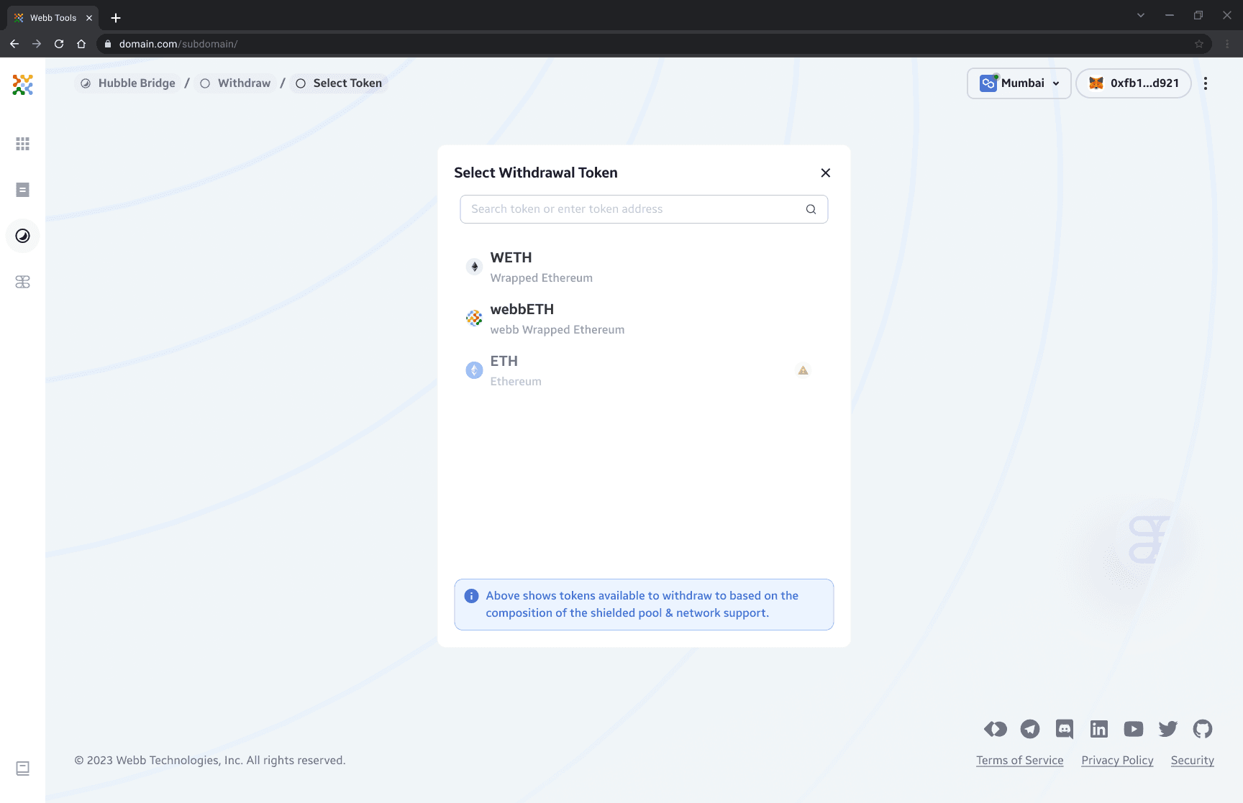Click the info icon in the notice
The width and height of the screenshot is (1243, 803).
[472, 596]
